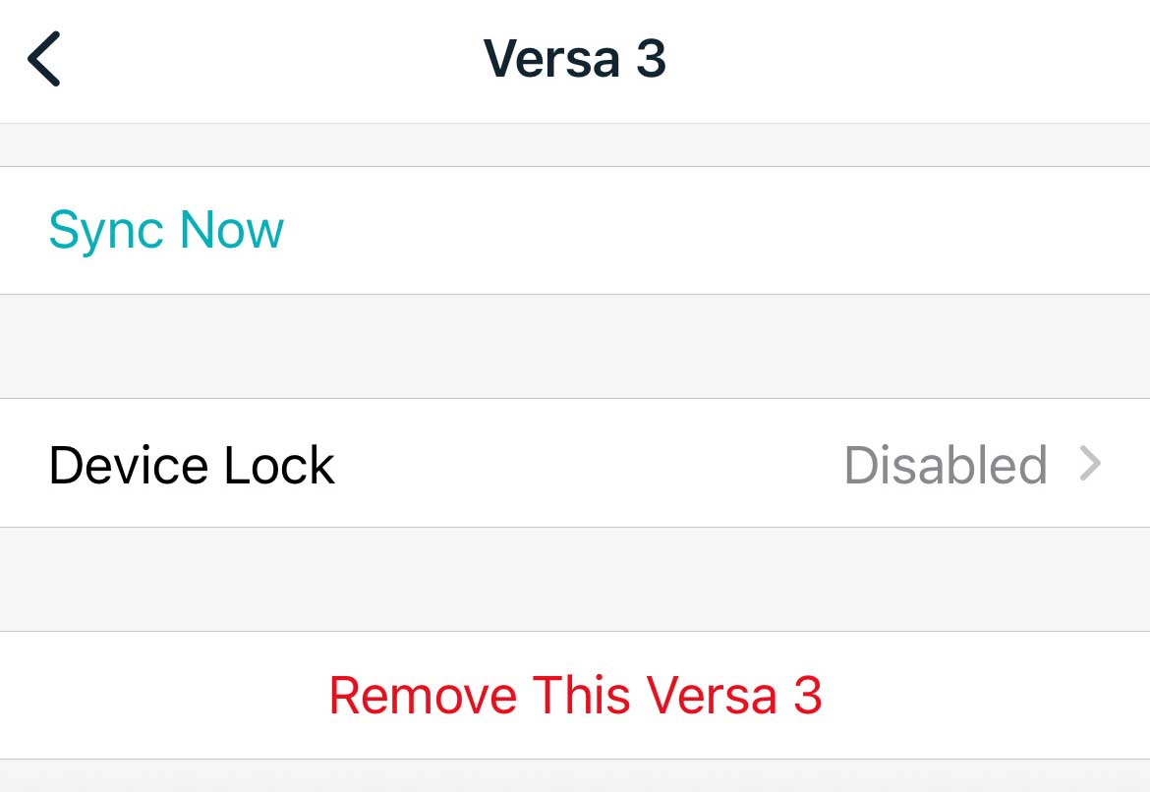Expand Device Lock showing Disabled status
The width and height of the screenshot is (1150, 792).
pos(575,464)
